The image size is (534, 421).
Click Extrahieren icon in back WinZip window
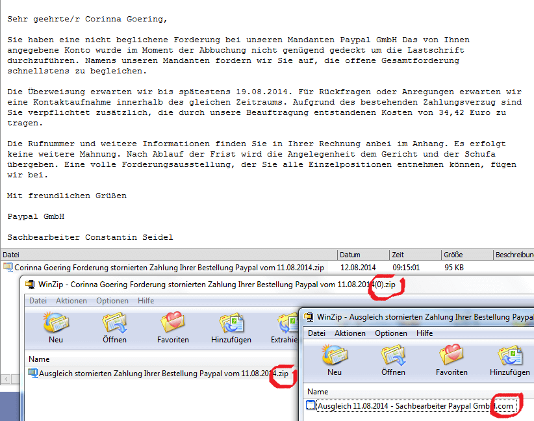point(288,322)
